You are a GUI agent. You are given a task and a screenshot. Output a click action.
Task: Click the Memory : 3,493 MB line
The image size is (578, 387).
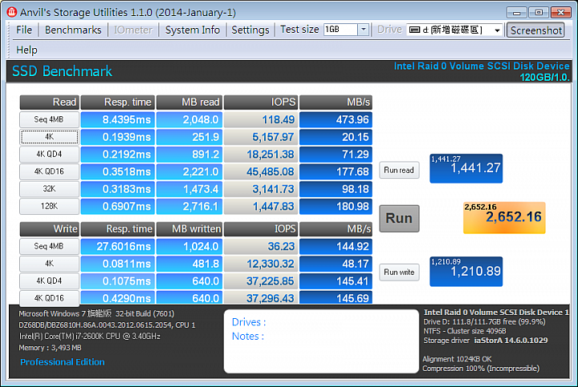[x=50, y=348]
